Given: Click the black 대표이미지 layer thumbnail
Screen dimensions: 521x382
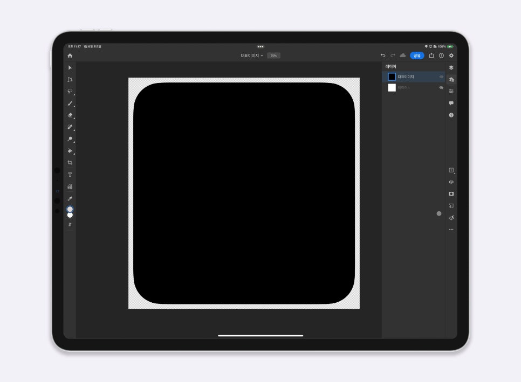Looking at the screenshot, I should 392,77.
